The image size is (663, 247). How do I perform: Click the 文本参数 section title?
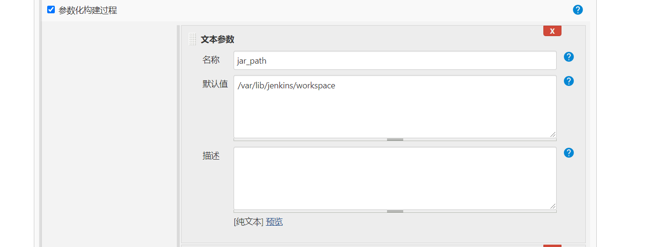point(217,39)
